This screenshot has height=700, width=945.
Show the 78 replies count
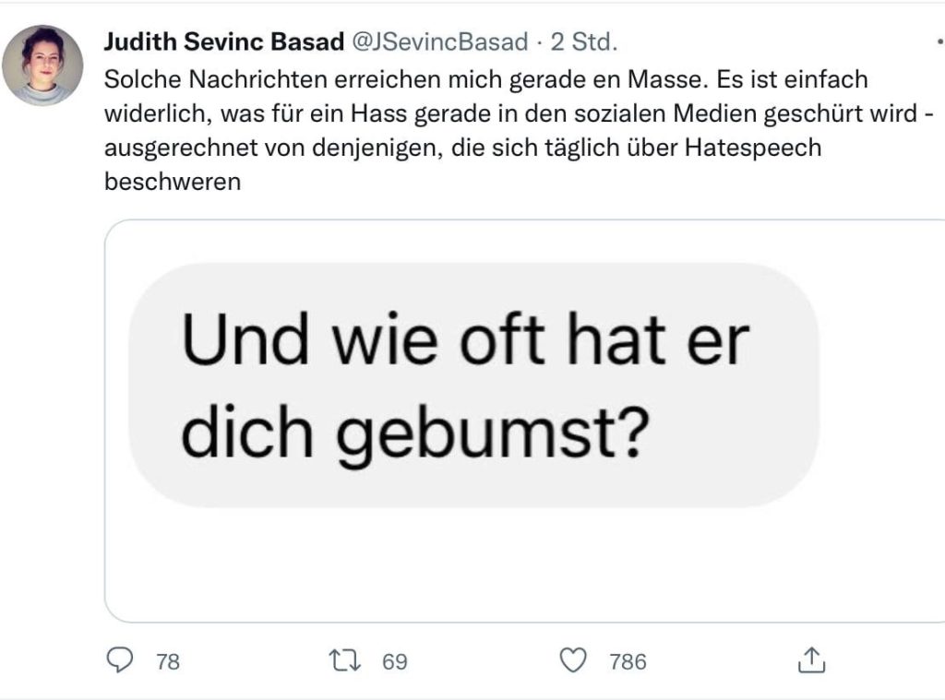(x=168, y=661)
